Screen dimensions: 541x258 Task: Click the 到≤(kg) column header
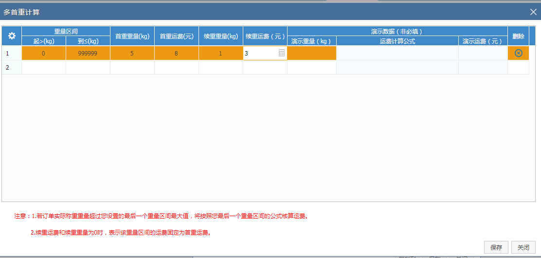88,41
